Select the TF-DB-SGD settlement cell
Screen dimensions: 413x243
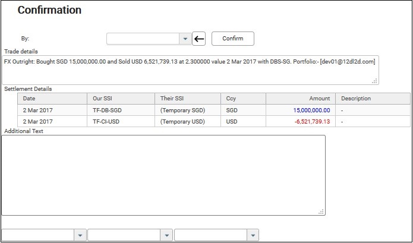106,111
